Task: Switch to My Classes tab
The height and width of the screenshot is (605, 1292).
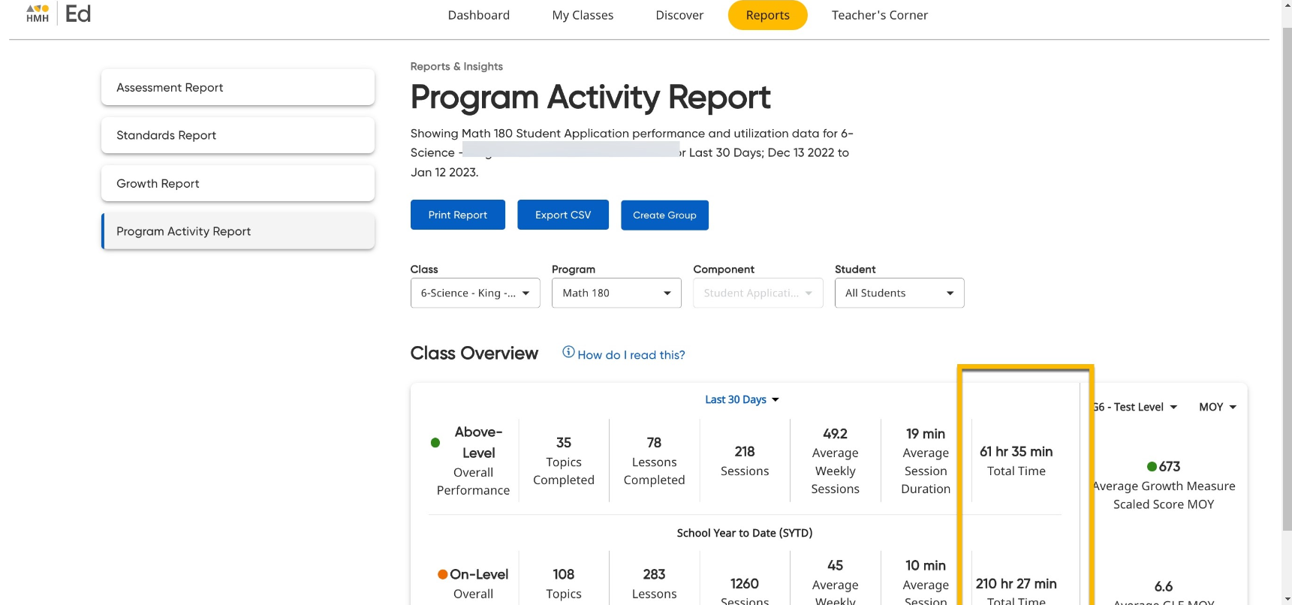Action: click(583, 15)
